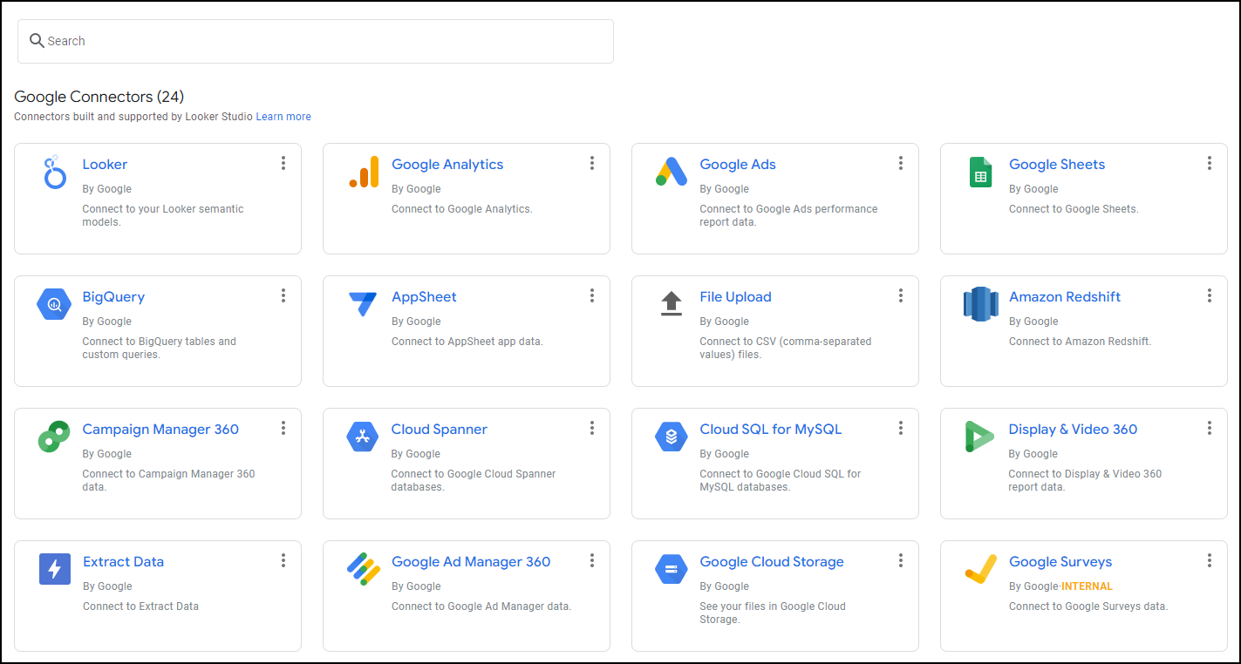
Task: Open the Google Cloud Storage title
Action: pyautogui.click(x=772, y=562)
